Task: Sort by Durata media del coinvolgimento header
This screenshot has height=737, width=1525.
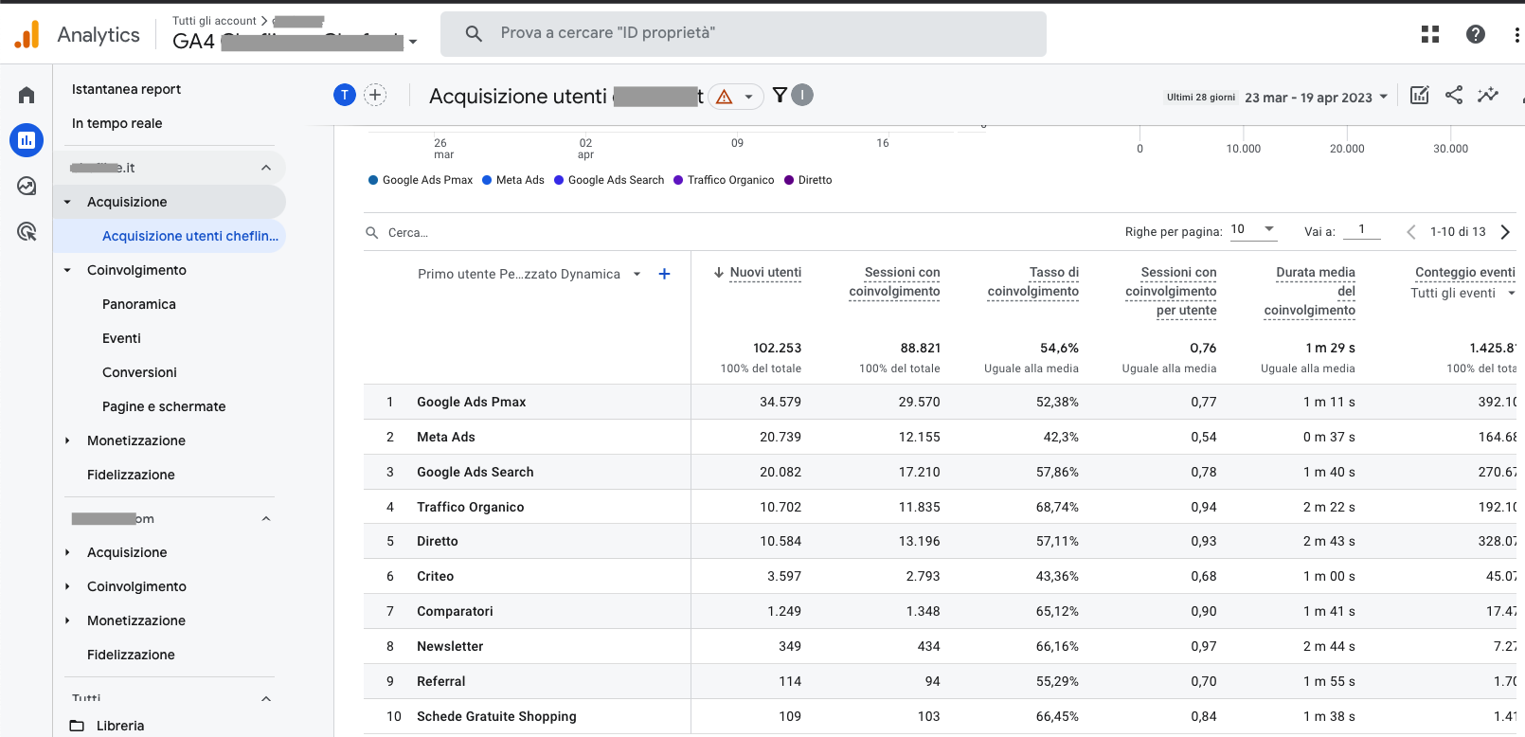Action: [x=1309, y=291]
